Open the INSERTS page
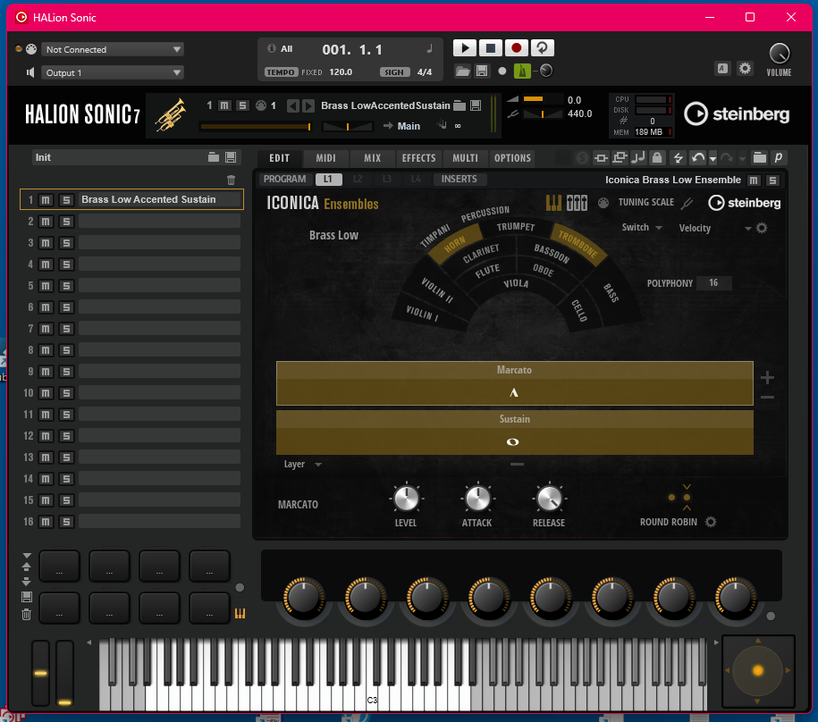 click(460, 180)
